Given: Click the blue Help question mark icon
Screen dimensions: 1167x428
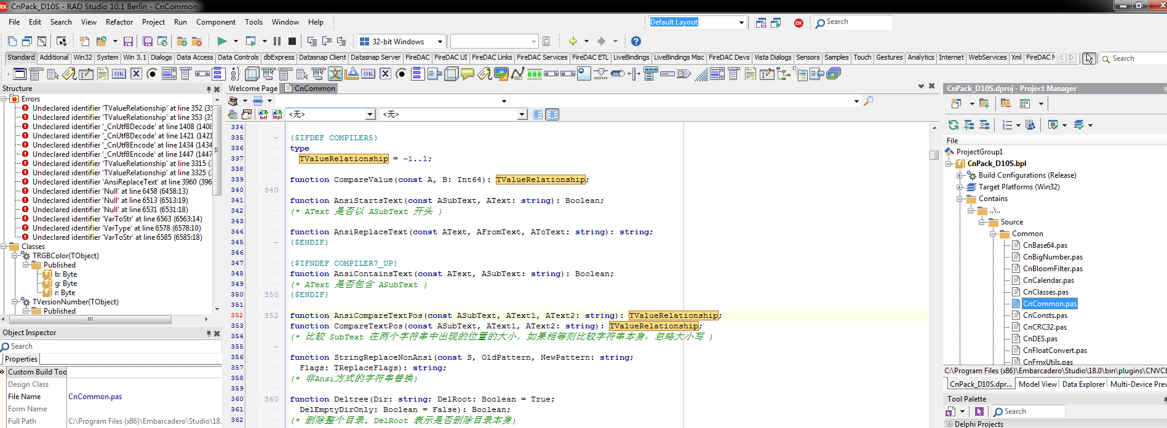Looking at the screenshot, I should click(636, 41).
